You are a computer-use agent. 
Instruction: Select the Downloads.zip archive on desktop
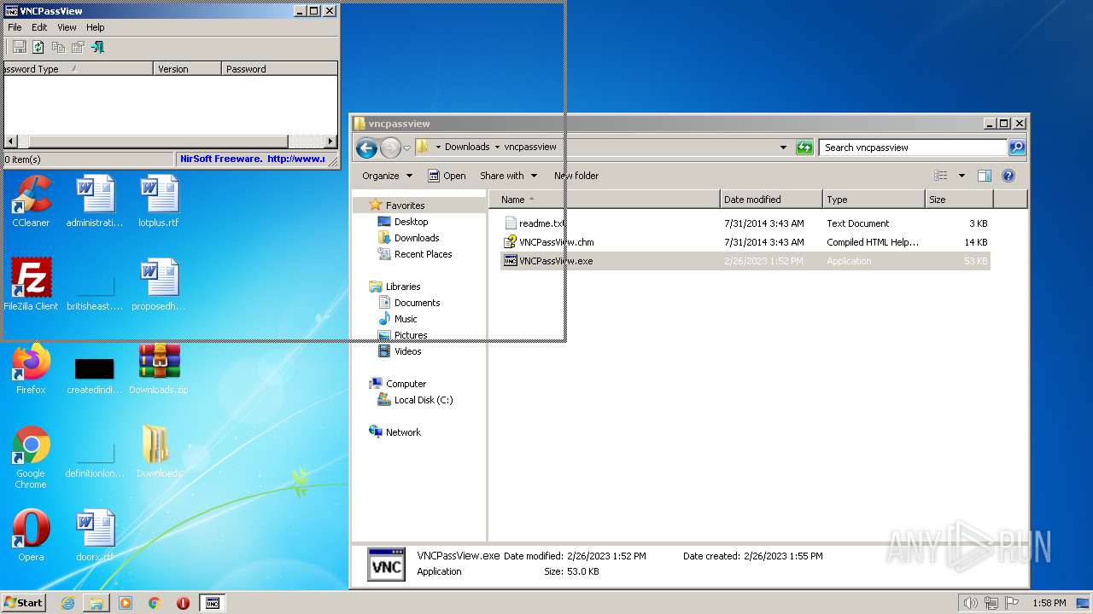point(159,368)
